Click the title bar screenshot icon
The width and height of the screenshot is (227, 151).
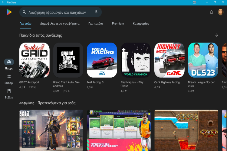(x=194, y=2)
